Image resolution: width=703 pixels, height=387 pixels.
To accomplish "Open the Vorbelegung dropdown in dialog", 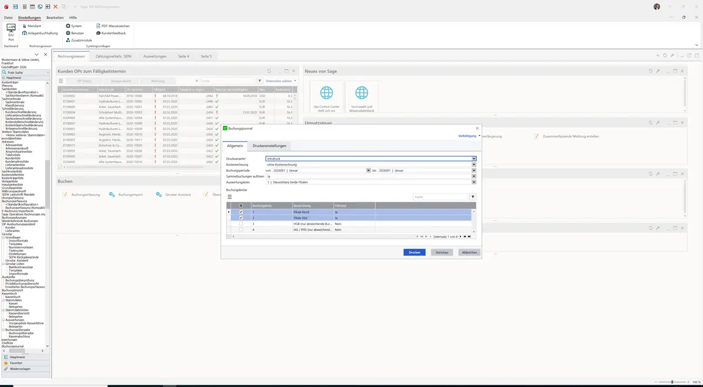I will coord(469,135).
